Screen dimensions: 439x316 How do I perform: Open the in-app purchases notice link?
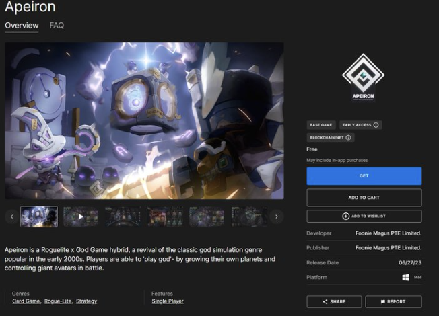point(337,161)
